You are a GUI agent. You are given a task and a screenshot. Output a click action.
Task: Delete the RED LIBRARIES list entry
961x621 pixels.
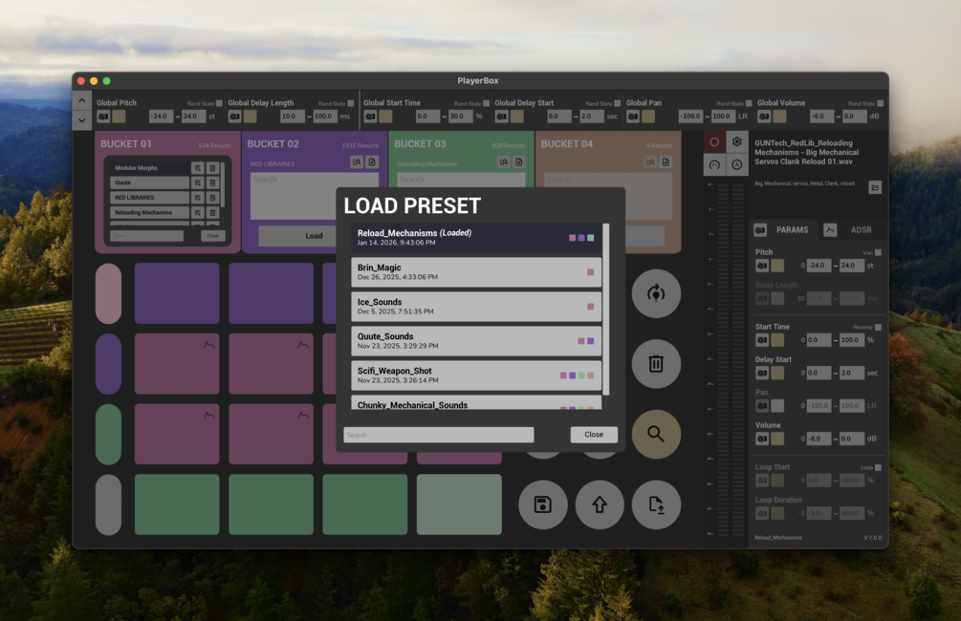(212, 198)
